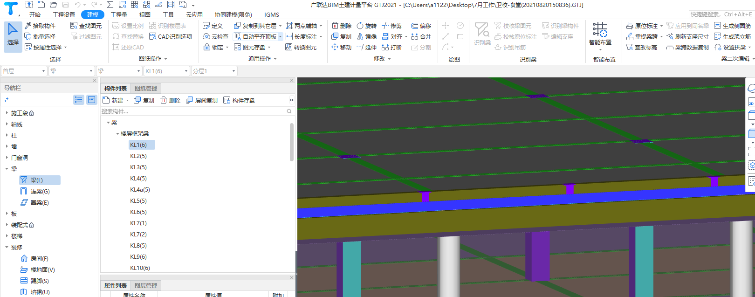Click 删除 in component list toolbar
Screen dimensions: 755x297
(170, 100)
